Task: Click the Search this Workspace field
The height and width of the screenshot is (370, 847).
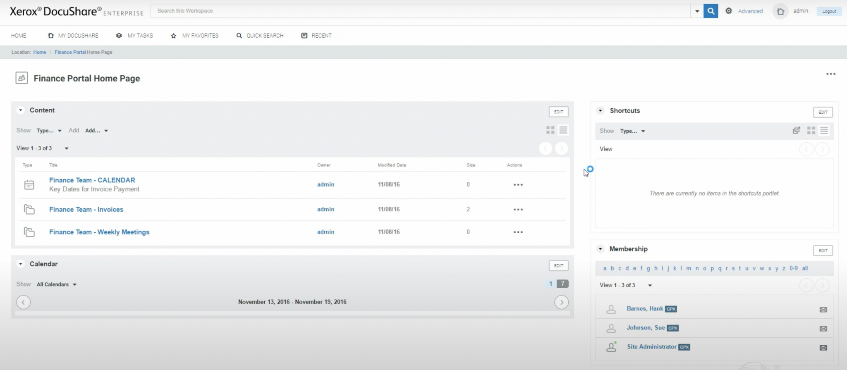Action: (420, 11)
